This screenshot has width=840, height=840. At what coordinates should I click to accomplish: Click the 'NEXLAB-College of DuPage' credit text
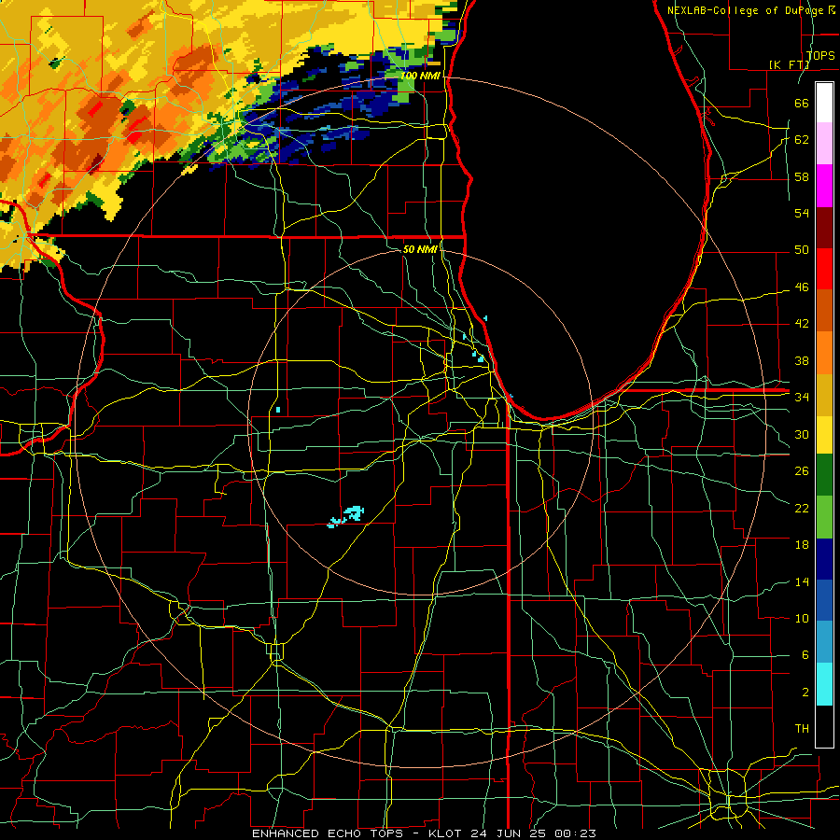pyautogui.click(x=745, y=10)
